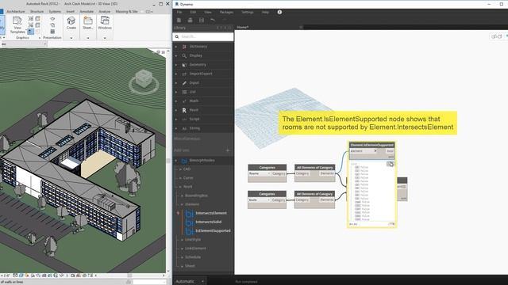Open Dynamo Packages menu

click(x=226, y=12)
